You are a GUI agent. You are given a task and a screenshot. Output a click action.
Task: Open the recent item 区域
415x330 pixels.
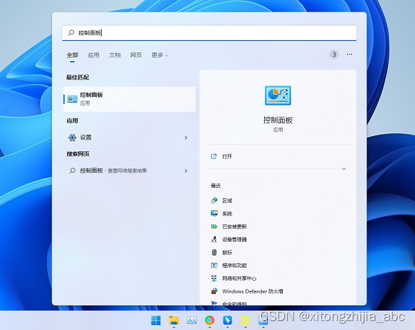point(227,200)
